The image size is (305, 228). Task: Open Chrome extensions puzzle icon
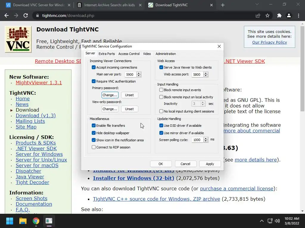(x=279, y=15)
